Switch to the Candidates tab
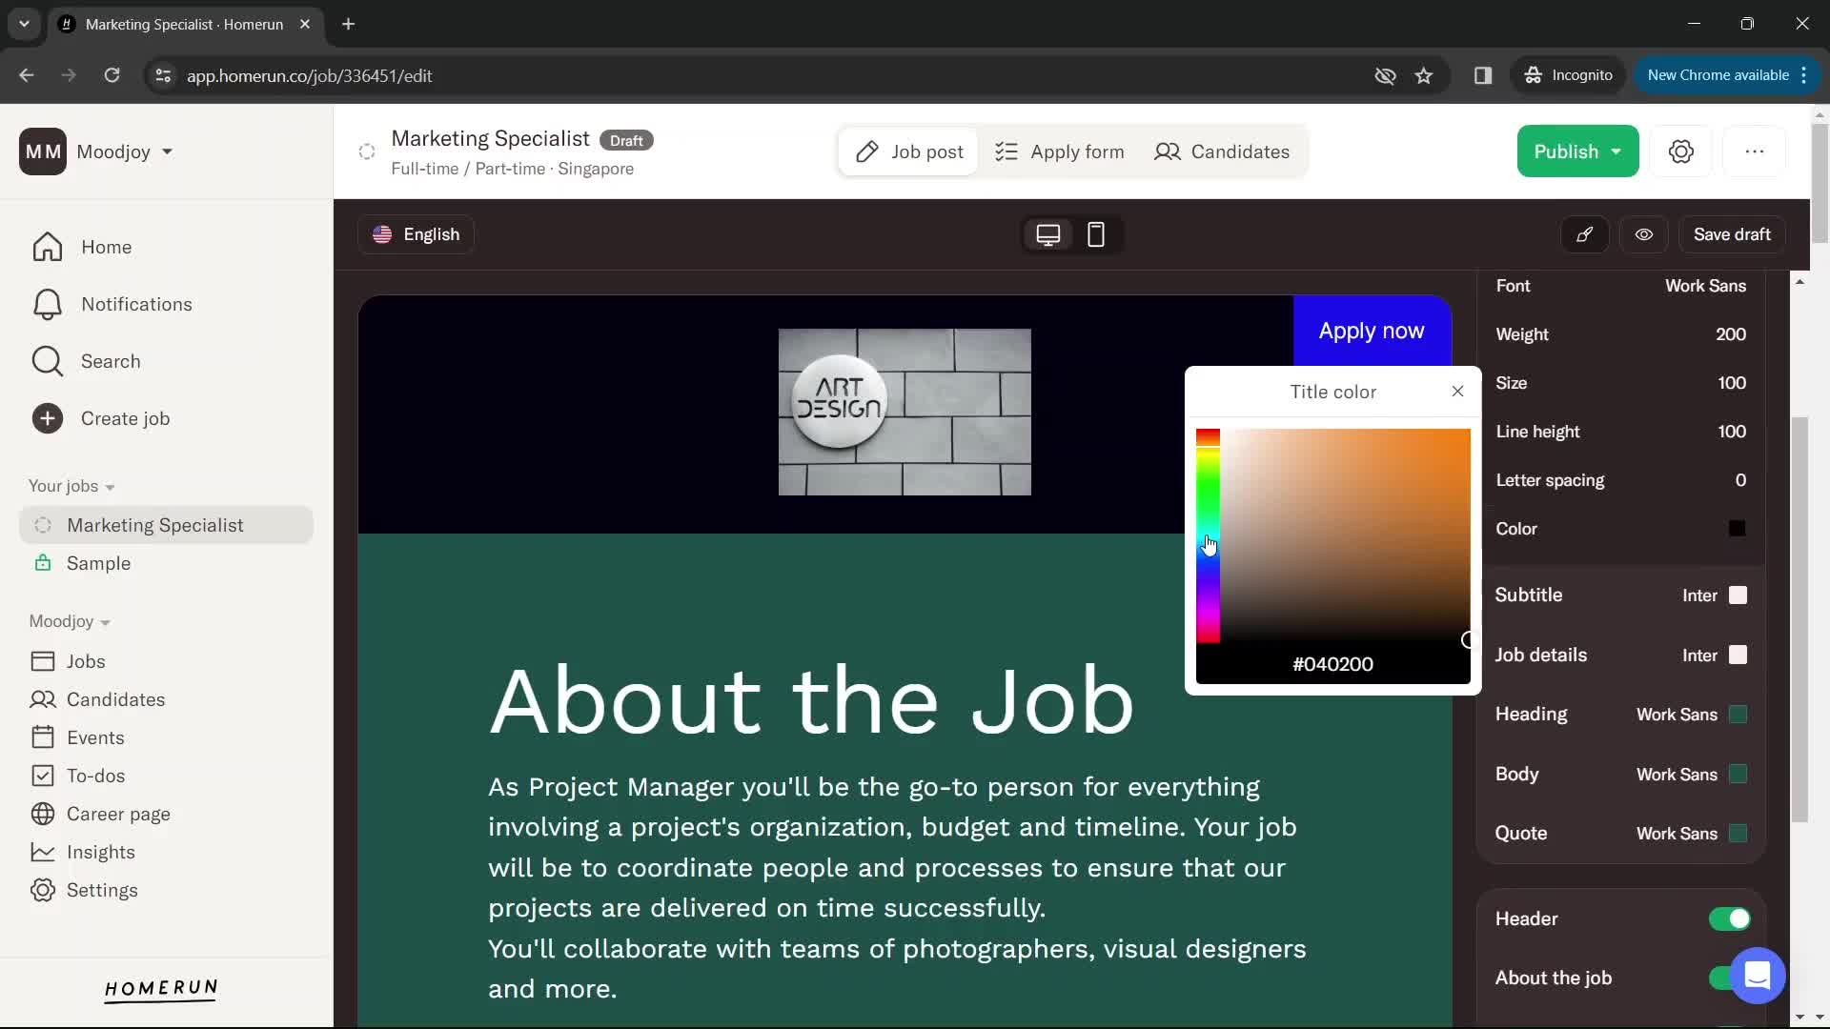The height and width of the screenshot is (1029, 1830). point(1227,151)
